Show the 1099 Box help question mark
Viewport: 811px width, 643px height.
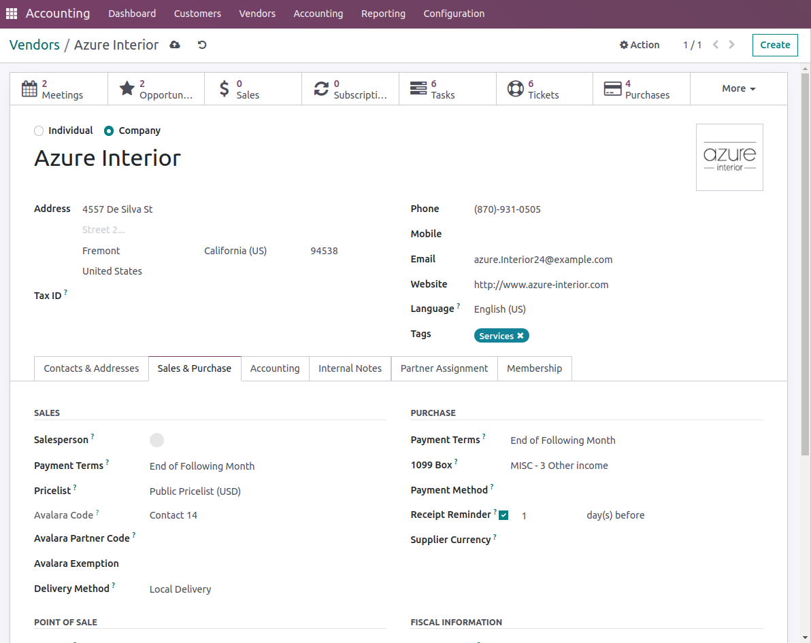click(456, 462)
